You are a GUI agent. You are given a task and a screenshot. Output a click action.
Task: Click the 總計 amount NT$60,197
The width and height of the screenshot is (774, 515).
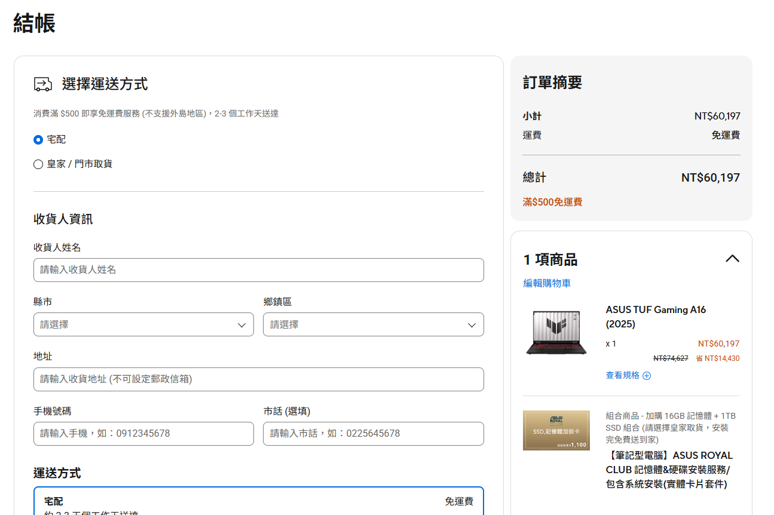click(711, 177)
